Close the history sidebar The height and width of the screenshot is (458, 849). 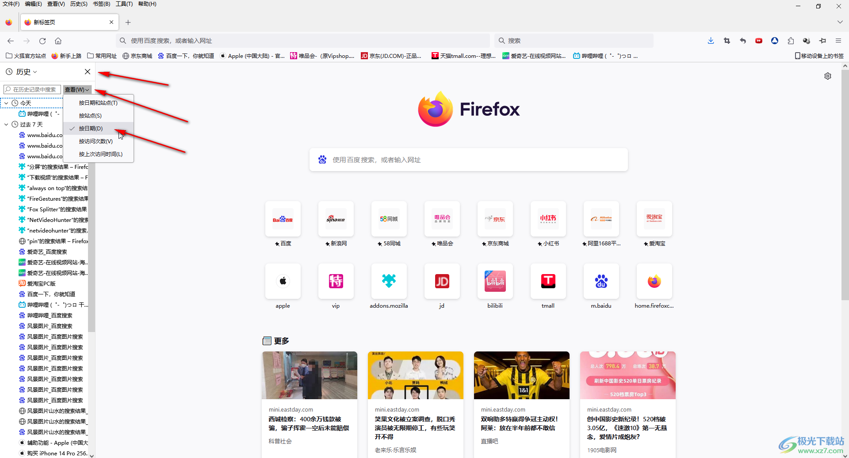[x=88, y=72]
